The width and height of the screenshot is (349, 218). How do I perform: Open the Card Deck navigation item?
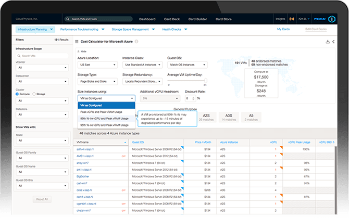click(x=172, y=19)
